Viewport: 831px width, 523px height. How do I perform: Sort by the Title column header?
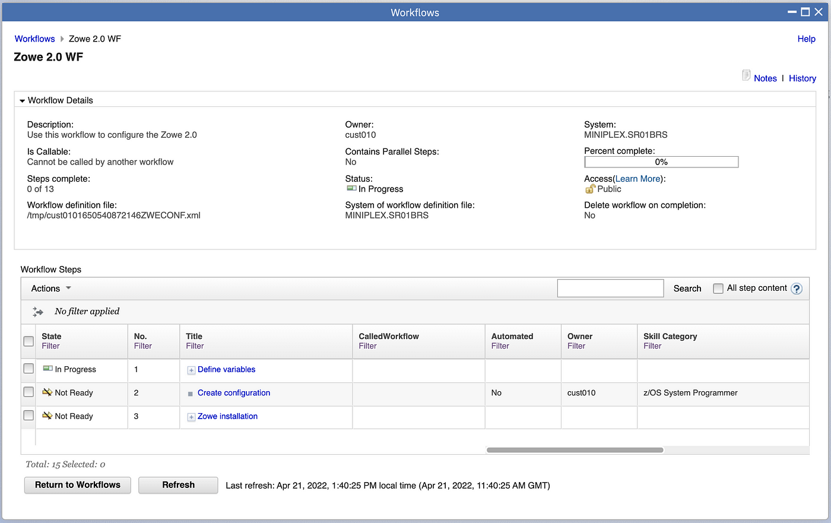pos(194,336)
